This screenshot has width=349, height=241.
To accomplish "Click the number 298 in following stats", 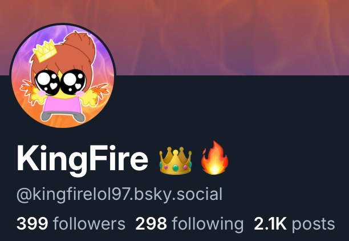I will [151, 224].
